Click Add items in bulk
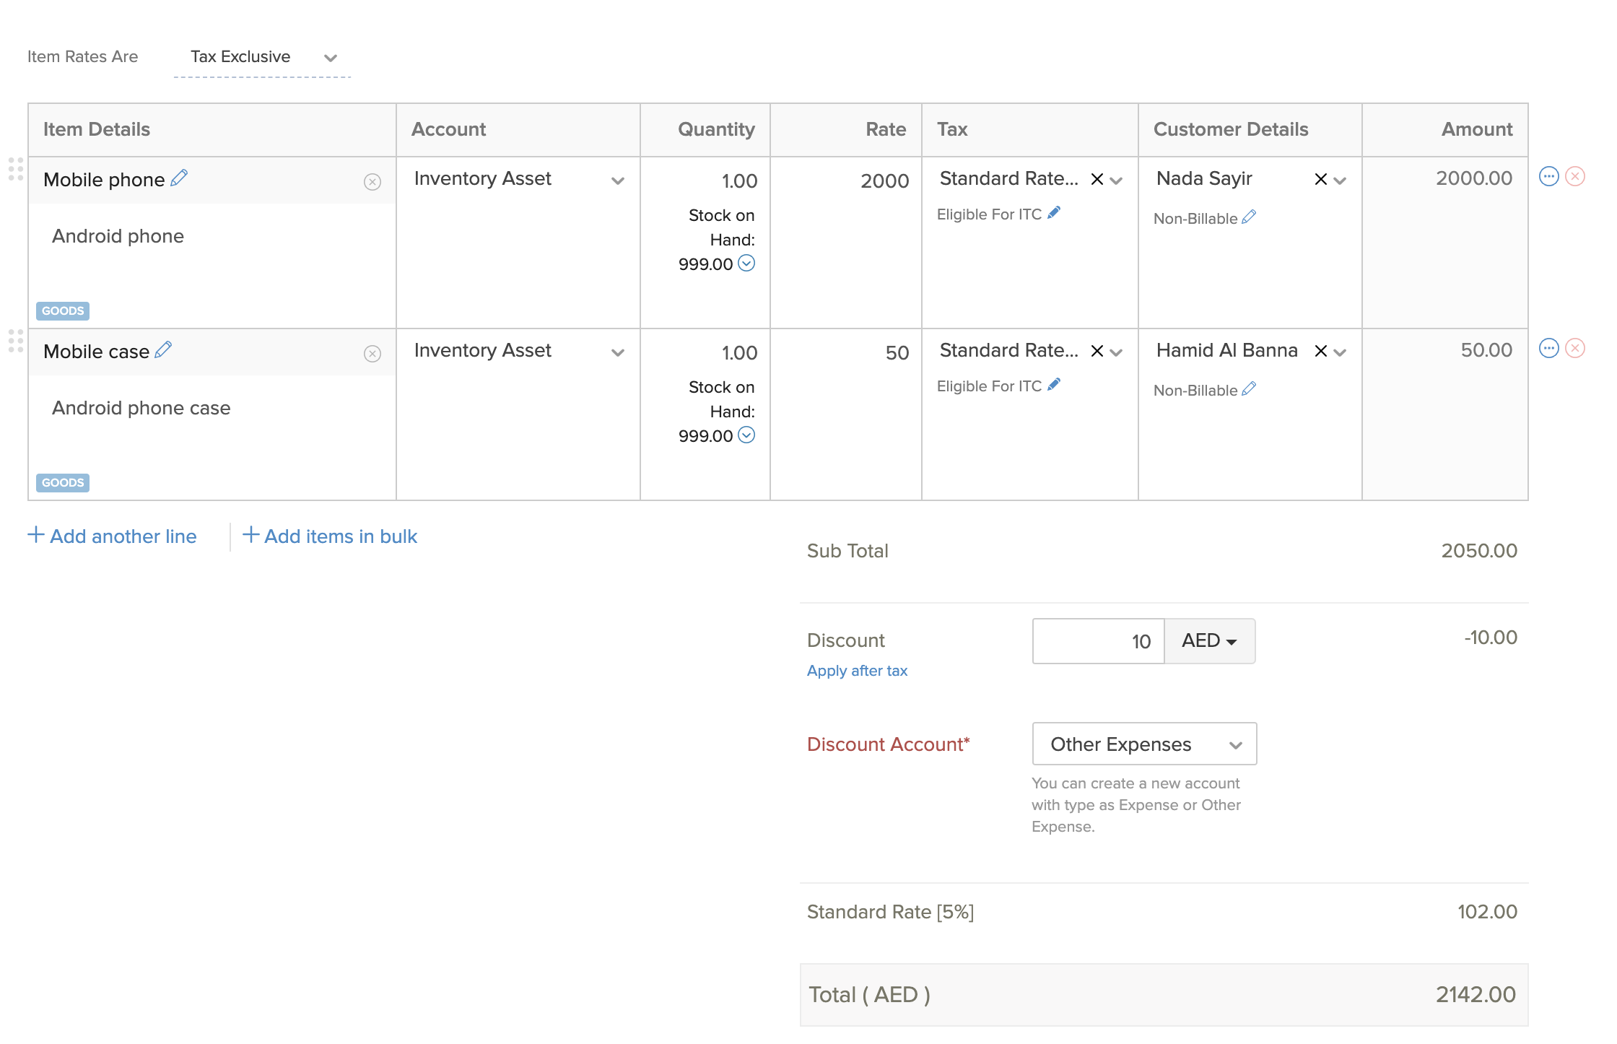Image resolution: width=1617 pixels, height=1044 pixels. point(330,536)
